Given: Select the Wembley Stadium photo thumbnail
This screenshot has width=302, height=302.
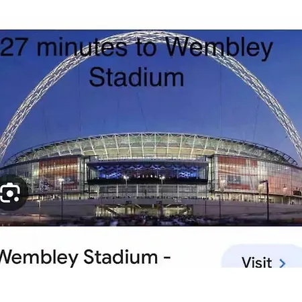Looking at the screenshot, I should (x=151, y=128).
